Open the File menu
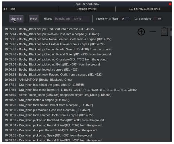 (x=5, y=9)
